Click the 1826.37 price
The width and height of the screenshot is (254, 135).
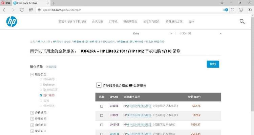click(195, 125)
